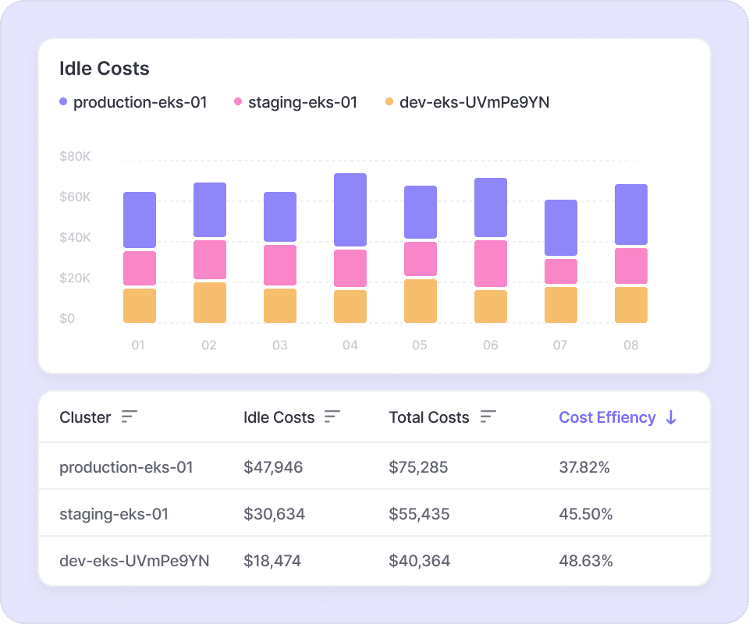Click the Idle Costs chart title
749x624 pixels.
pos(105,69)
